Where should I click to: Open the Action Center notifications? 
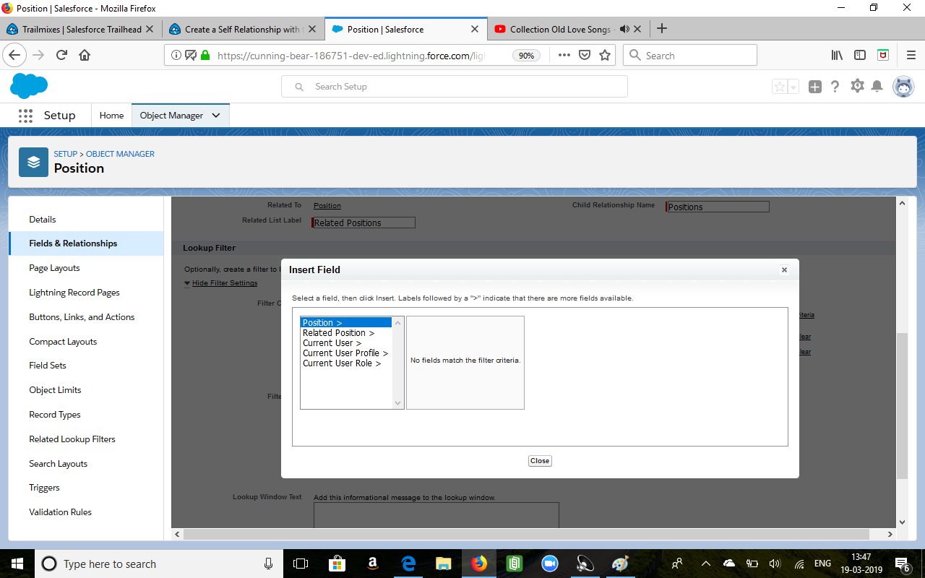coord(903,564)
